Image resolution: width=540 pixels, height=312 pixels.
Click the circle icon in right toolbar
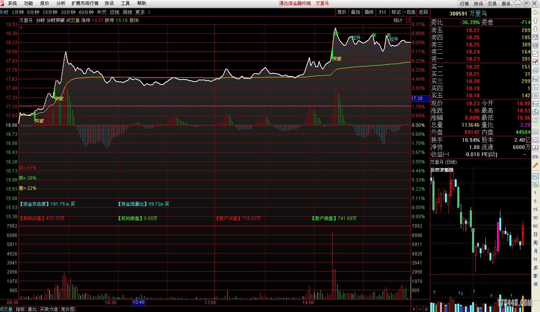[535, 120]
